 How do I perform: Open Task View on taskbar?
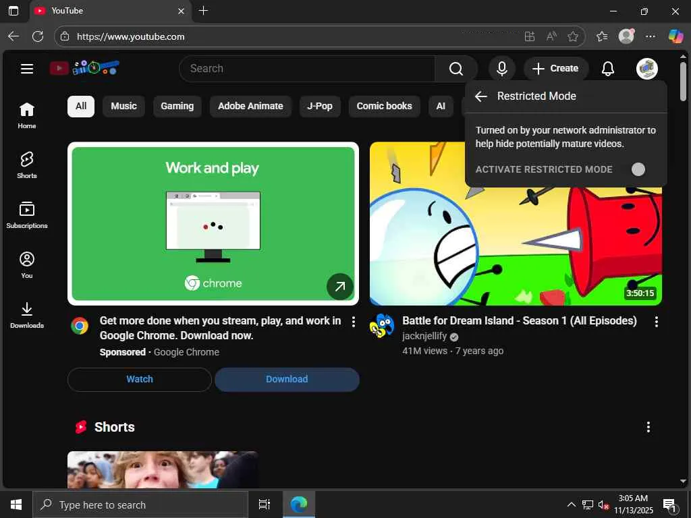tap(264, 505)
